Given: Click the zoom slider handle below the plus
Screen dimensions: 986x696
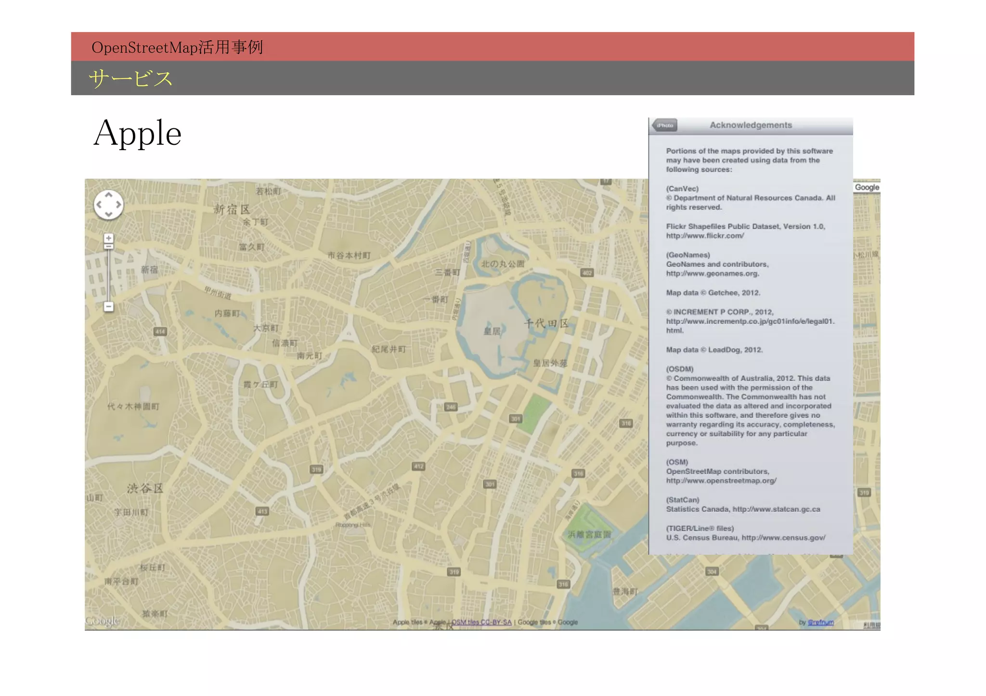Looking at the screenshot, I should 109,246.
